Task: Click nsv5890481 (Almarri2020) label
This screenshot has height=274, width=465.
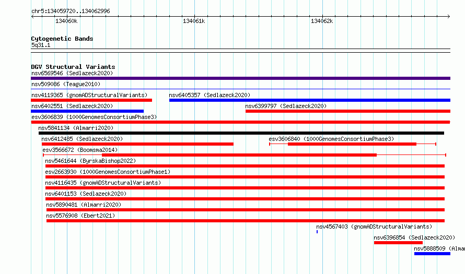Action: [84, 205]
